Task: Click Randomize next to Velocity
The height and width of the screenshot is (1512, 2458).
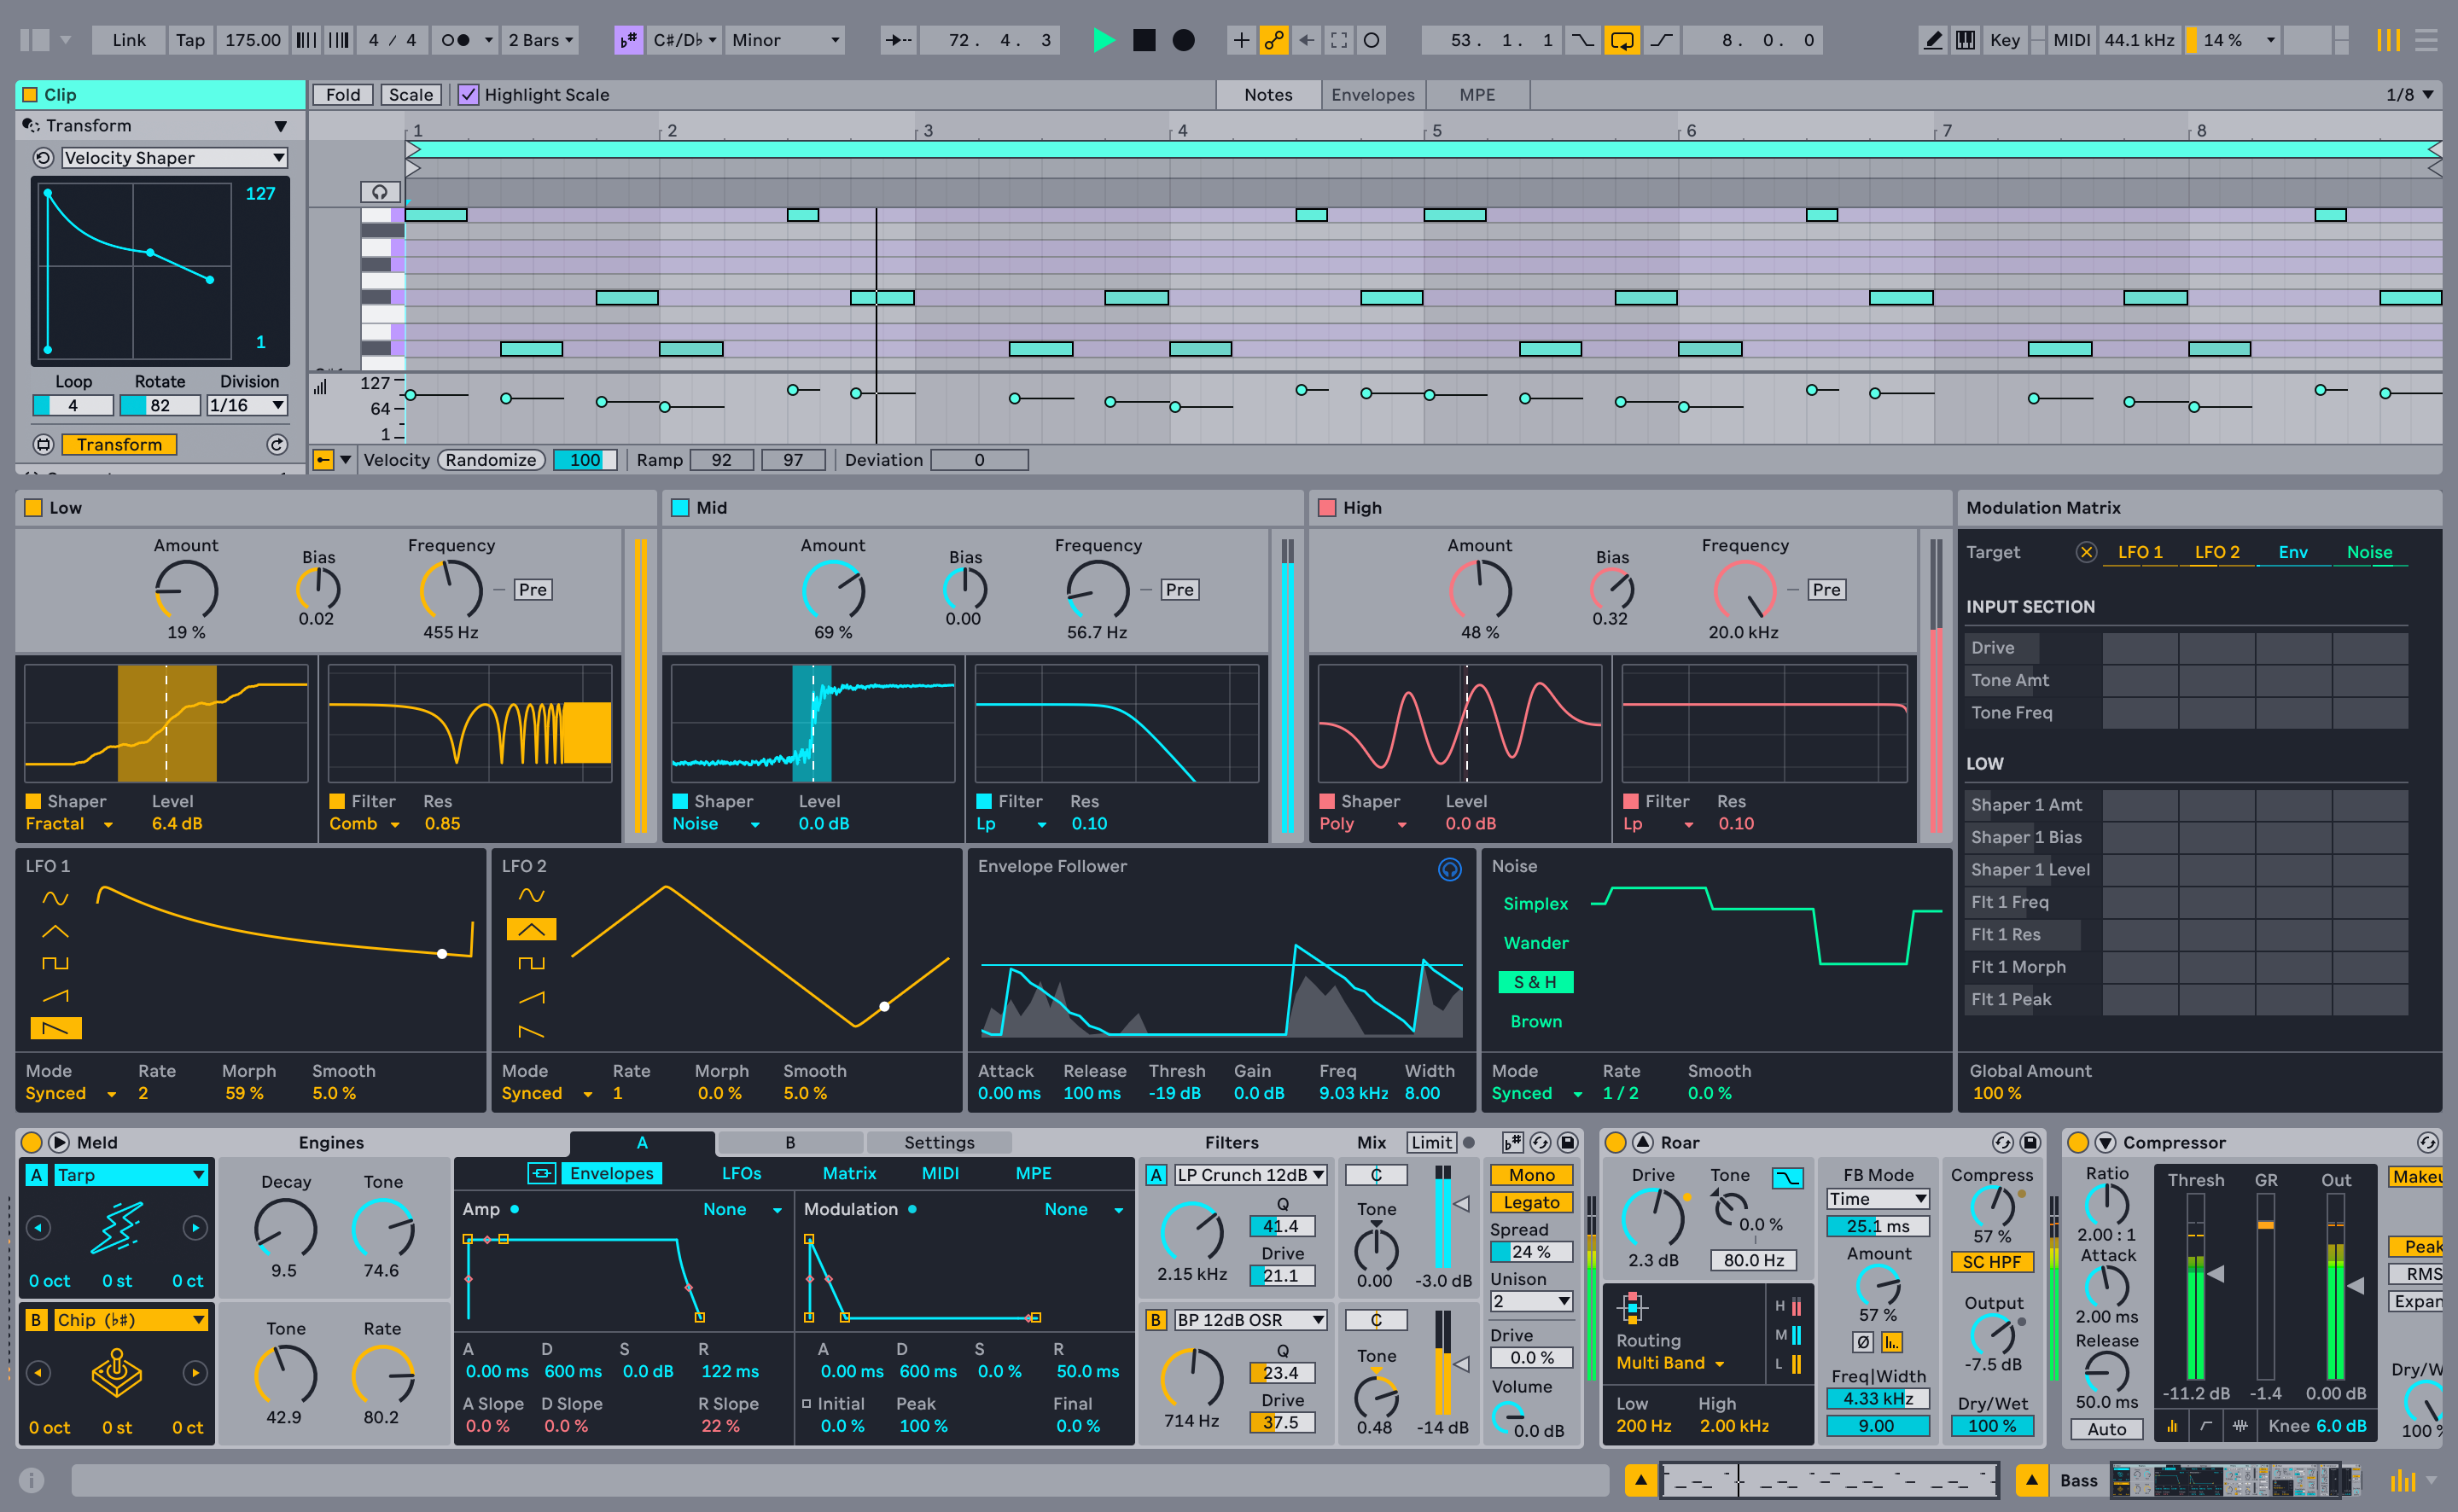Action: coord(490,460)
